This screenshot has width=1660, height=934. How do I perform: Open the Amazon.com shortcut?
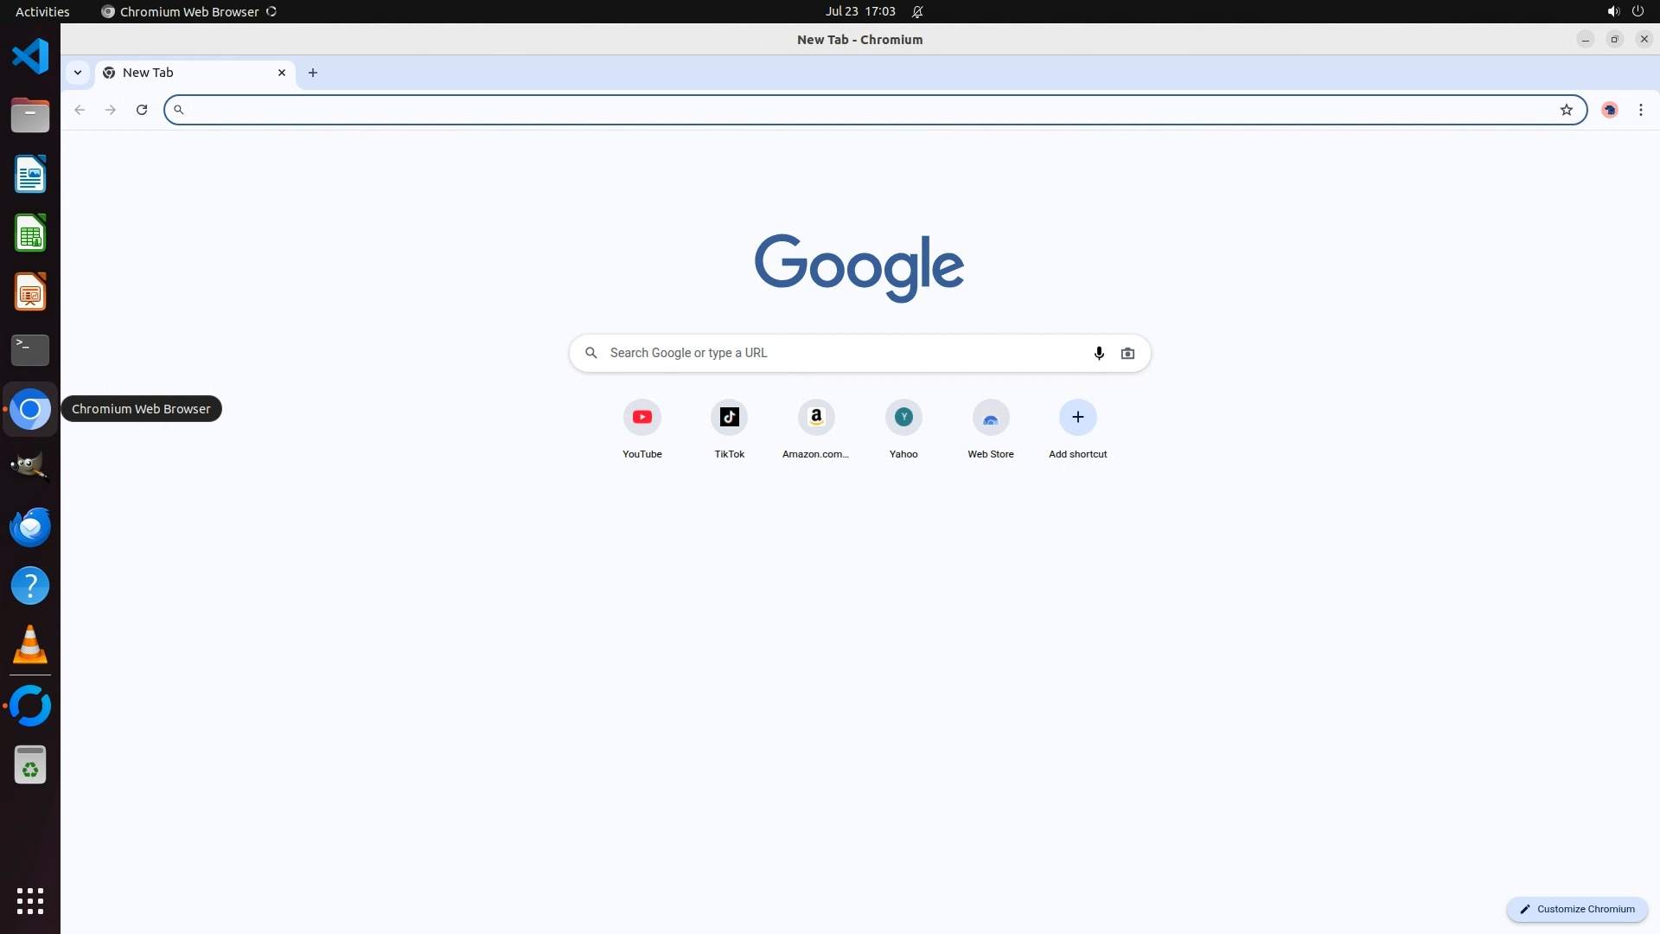click(816, 418)
